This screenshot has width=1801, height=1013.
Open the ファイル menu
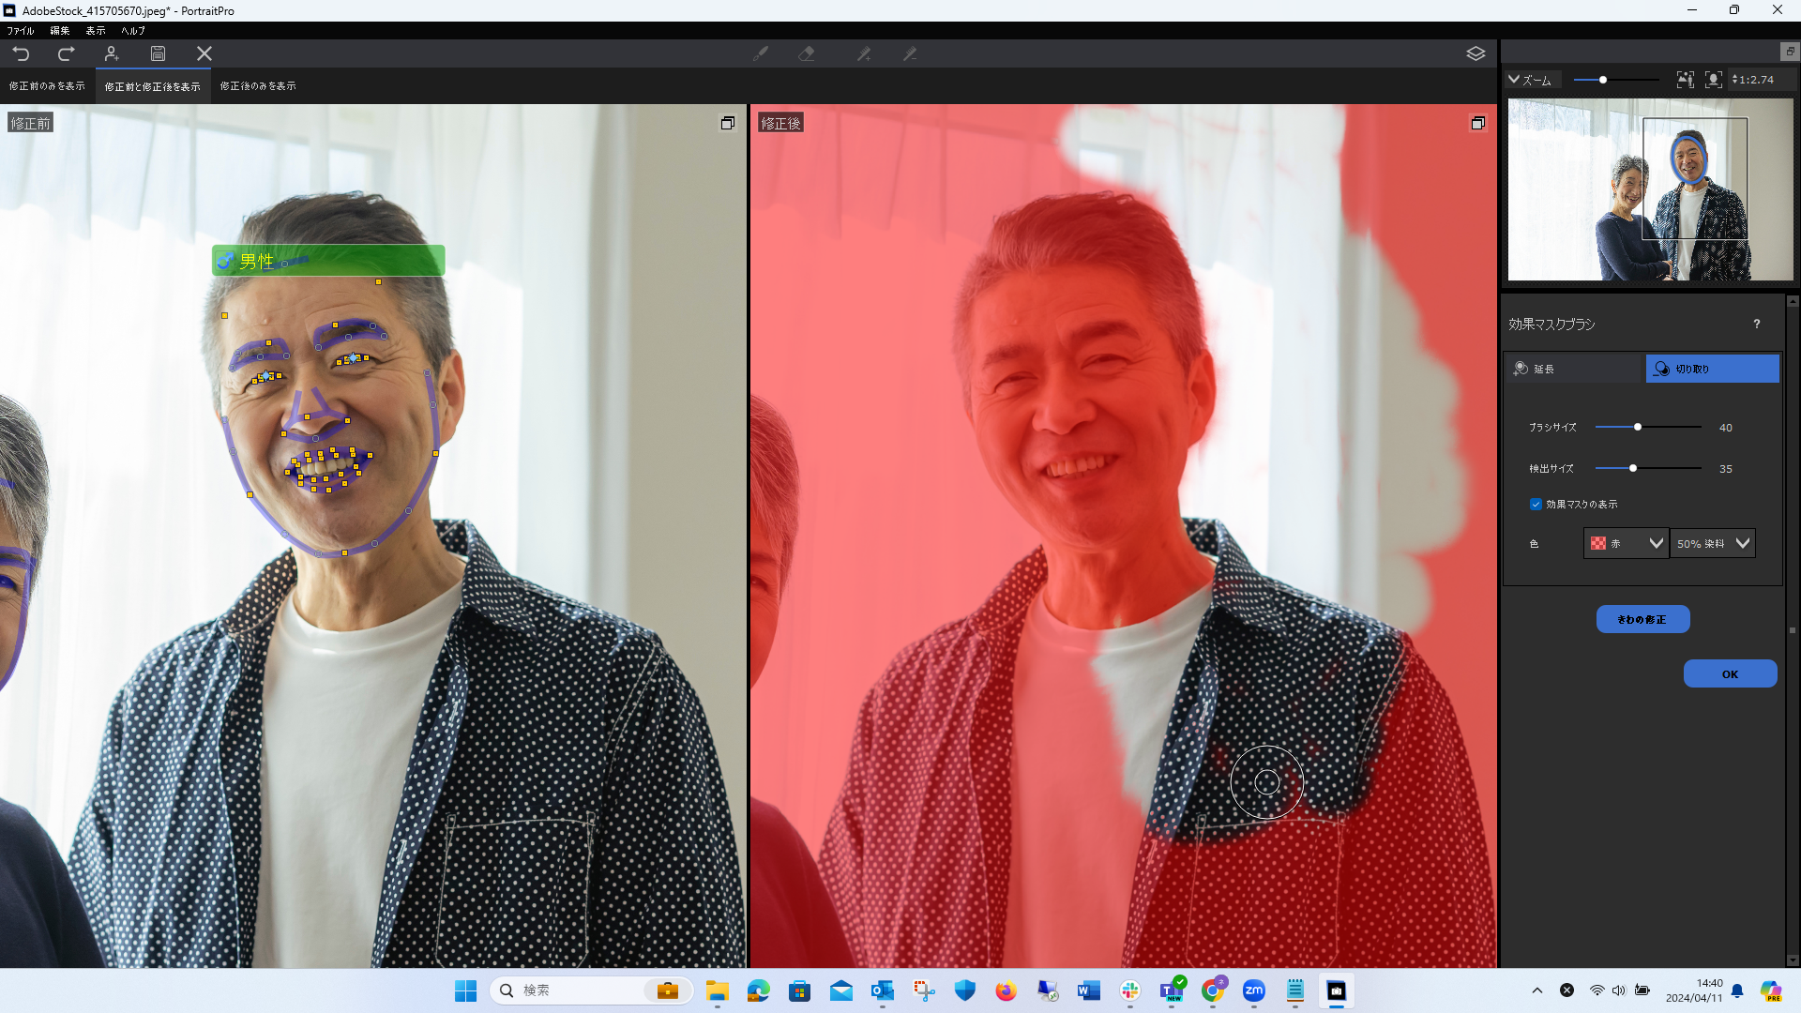[20, 30]
